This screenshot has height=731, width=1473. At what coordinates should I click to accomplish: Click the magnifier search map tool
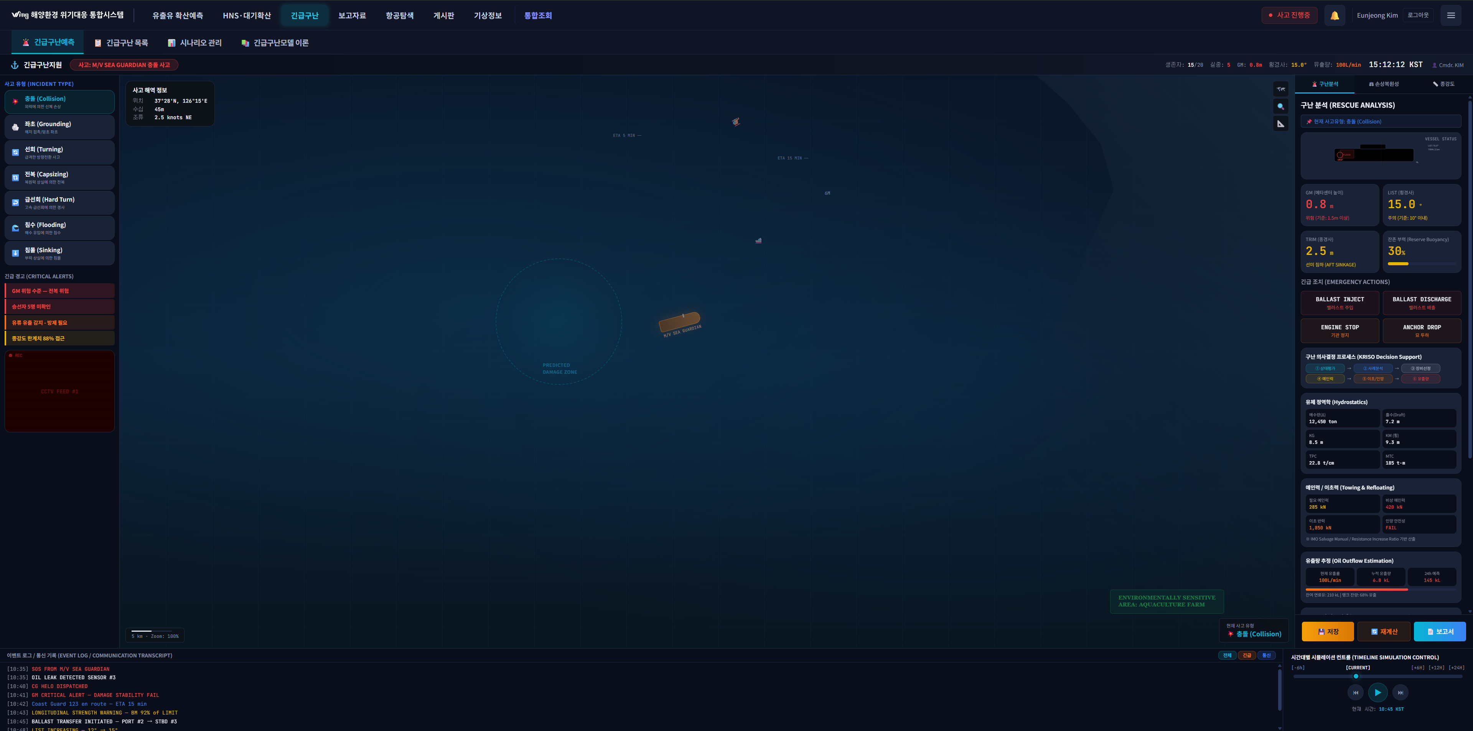[x=1280, y=106]
